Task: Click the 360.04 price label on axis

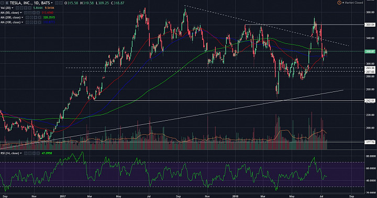Action: pyautogui.click(x=370, y=25)
